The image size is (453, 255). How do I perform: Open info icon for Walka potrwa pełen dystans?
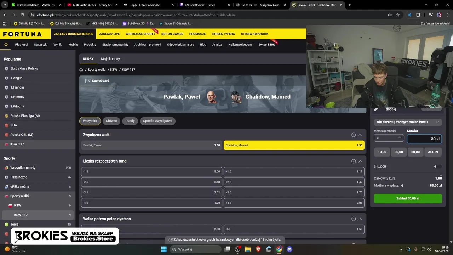353,219
